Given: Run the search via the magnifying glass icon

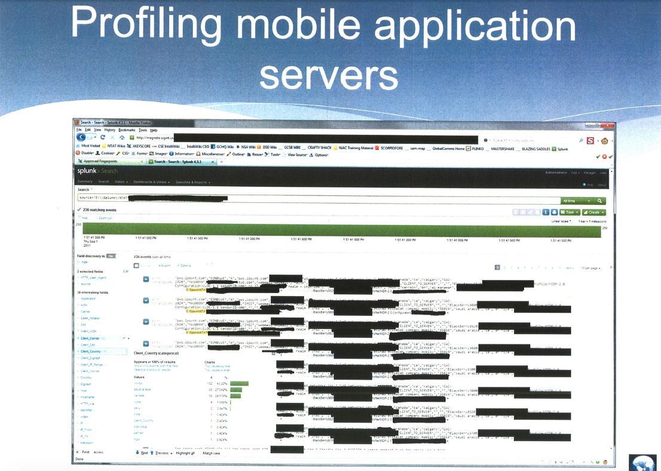Looking at the screenshot, I should point(599,201).
